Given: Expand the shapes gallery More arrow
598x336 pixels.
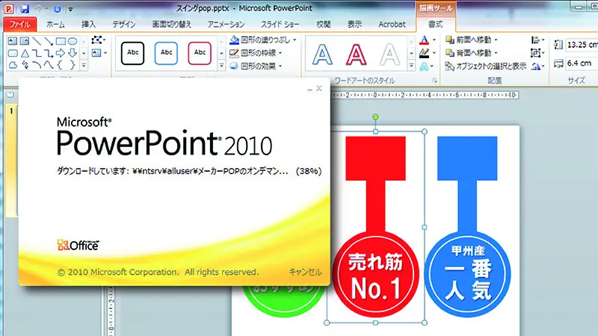Looking at the screenshot, I should point(84,66).
